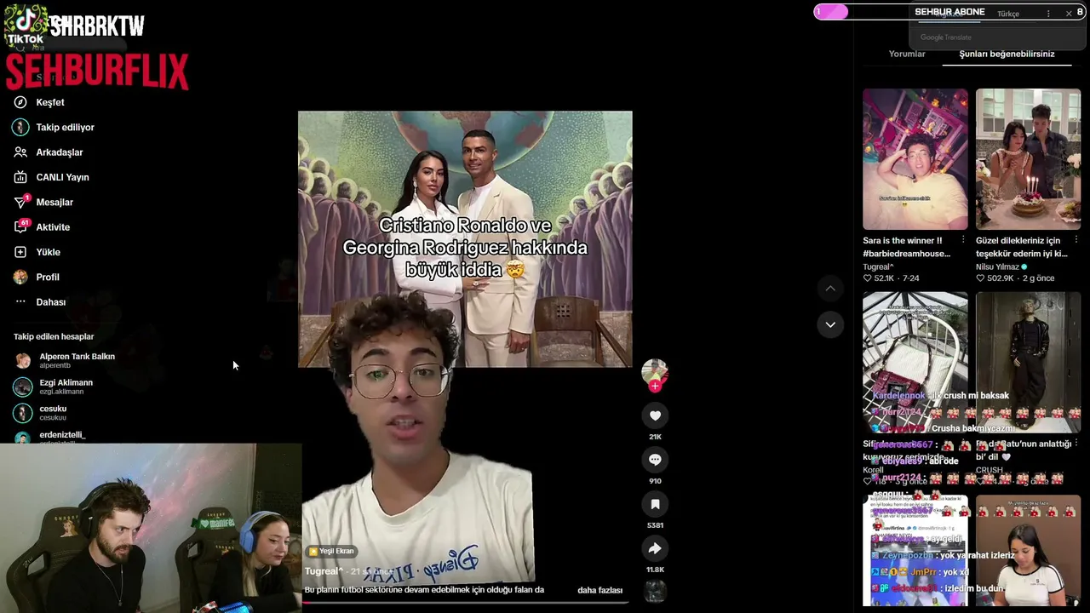Image resolution: width=1090 pixels, height=613 pixels.
Task: Bookmark the video with save icon
Action: 655,504
